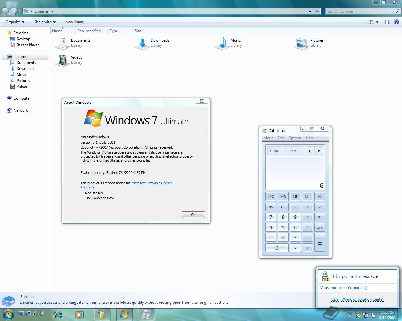Click the Forward navigation arrow
The width and height of the screenshot is (402, 321).
pos(14,11)
